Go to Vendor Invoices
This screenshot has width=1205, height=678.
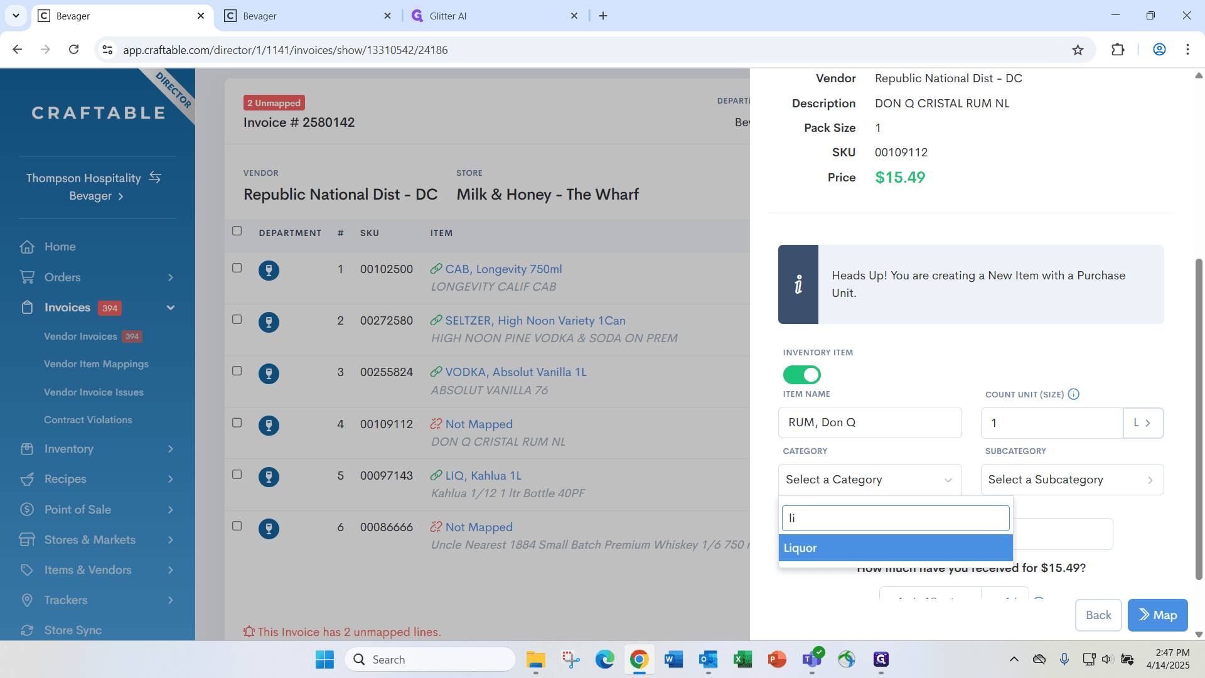(80, 336)
